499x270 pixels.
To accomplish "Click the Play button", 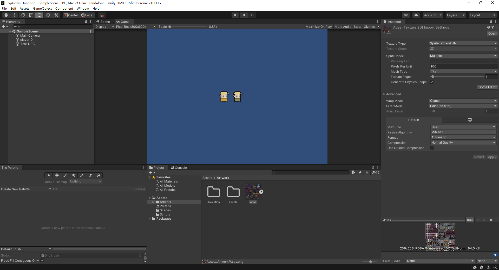I will tap(235, 15).
